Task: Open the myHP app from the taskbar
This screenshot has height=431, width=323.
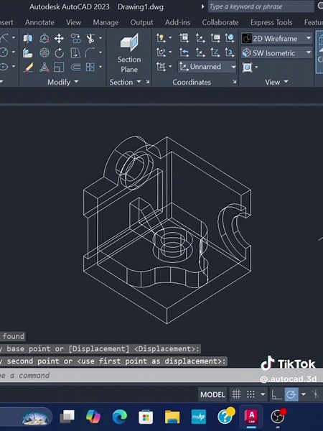Action: pyautogui.click(x=199, y=417)
